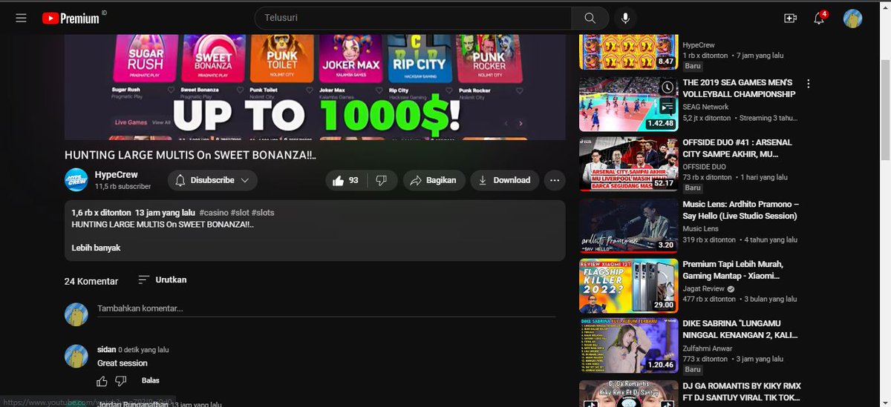Click the OFFSIDE DUO channel name
Image resolution: width=891 pixels, height=407 pixels.
[x=705, y=168]
